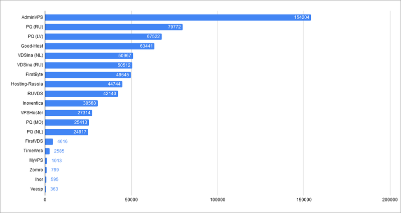Click the PQ (NL) label
401x213 pixels.
pos(35,132)
